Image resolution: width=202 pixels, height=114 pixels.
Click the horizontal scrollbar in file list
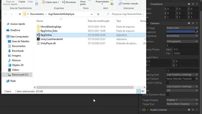(x=85, y=87)
